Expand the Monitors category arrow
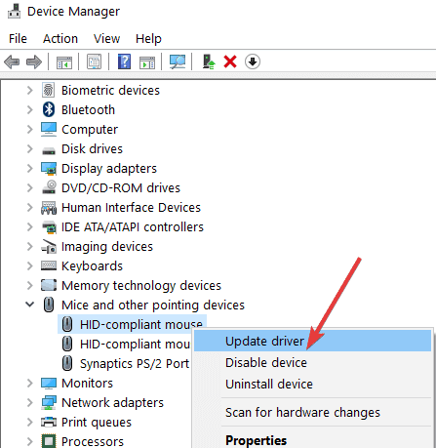This screenshot has height=448, width=436. coord(30,383)
